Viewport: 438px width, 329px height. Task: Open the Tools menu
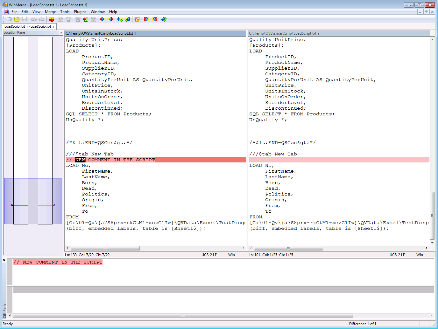click(65, 12)
